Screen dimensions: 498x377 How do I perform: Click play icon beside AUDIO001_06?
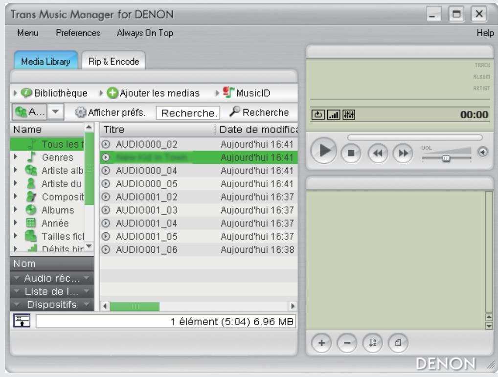pos(106,250)
